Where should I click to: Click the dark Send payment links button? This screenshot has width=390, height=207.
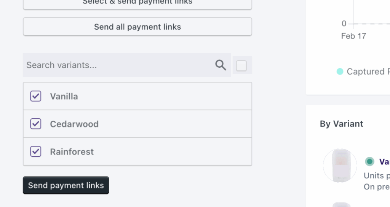66,185
